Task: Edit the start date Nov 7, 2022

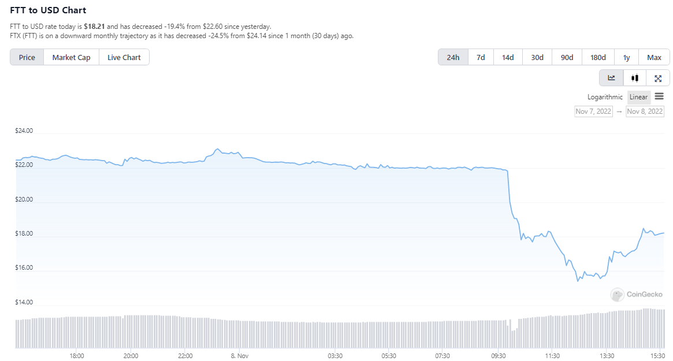Action: tap(593, 111)
